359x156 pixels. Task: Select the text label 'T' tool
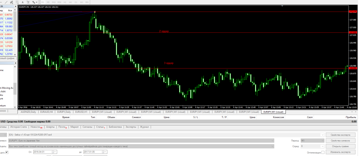[x=28, y=2]
